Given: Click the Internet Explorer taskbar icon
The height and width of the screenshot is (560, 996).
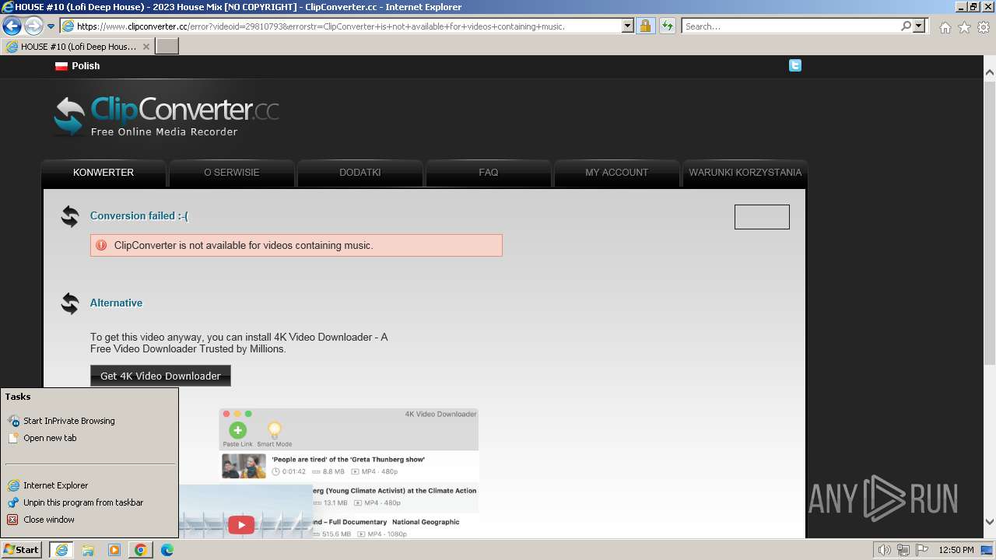Looking at the screenshot, I should pyautogui.click(x=61, y=550).
